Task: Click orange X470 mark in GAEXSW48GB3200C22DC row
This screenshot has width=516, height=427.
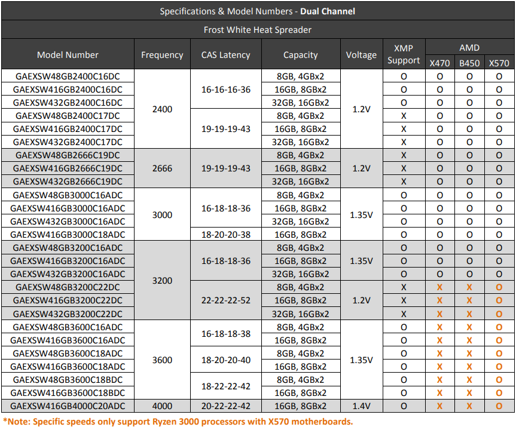Action: click(439, 287)
